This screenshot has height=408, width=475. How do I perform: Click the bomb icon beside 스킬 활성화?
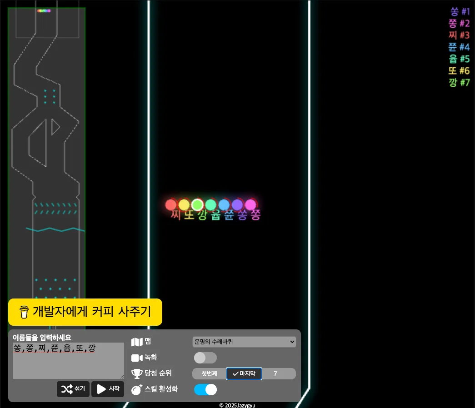coord(137,389)
